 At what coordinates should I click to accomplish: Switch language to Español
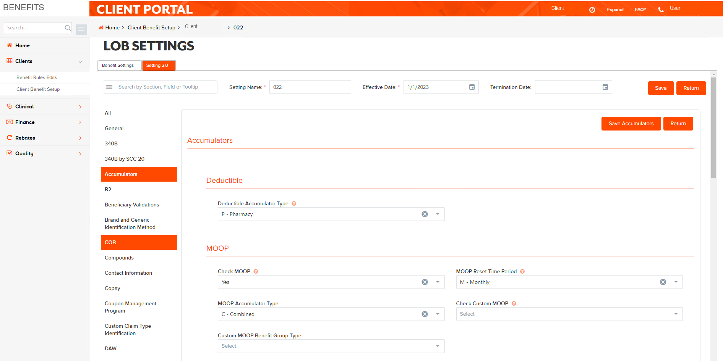(615, 10)
